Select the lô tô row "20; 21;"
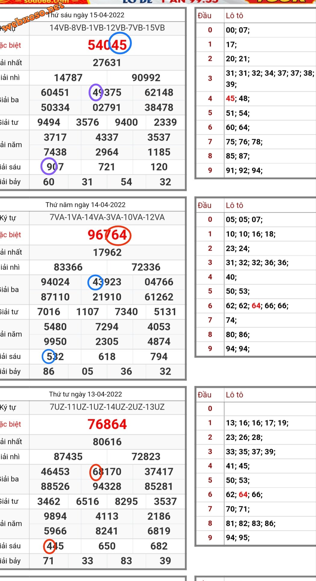 (x=238, y=59)
